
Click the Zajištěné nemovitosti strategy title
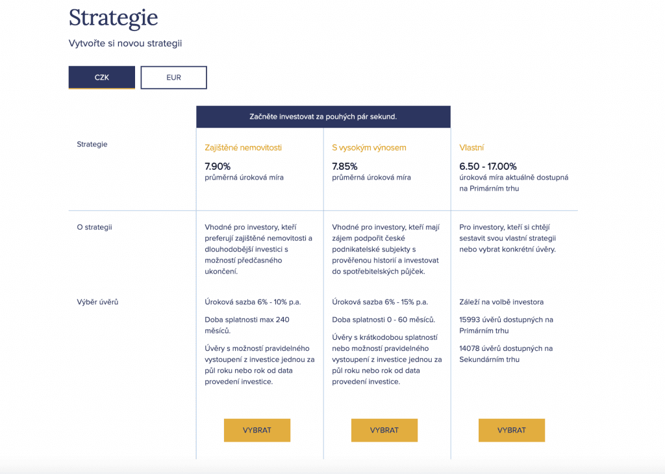(243, 148)
